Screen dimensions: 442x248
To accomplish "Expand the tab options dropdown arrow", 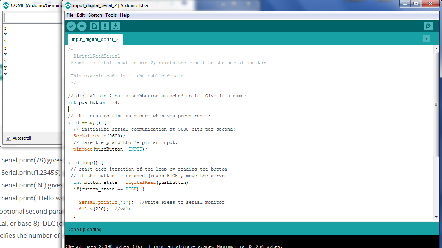I will pos(427,39).
